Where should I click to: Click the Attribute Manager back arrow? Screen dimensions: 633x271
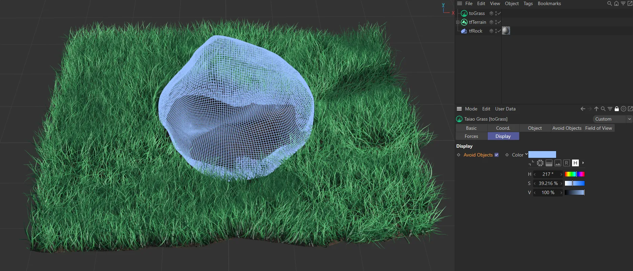[583, 109]
